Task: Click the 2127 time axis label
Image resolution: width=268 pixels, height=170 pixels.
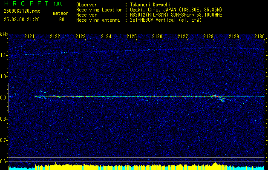Action: (x=183, y=37)
